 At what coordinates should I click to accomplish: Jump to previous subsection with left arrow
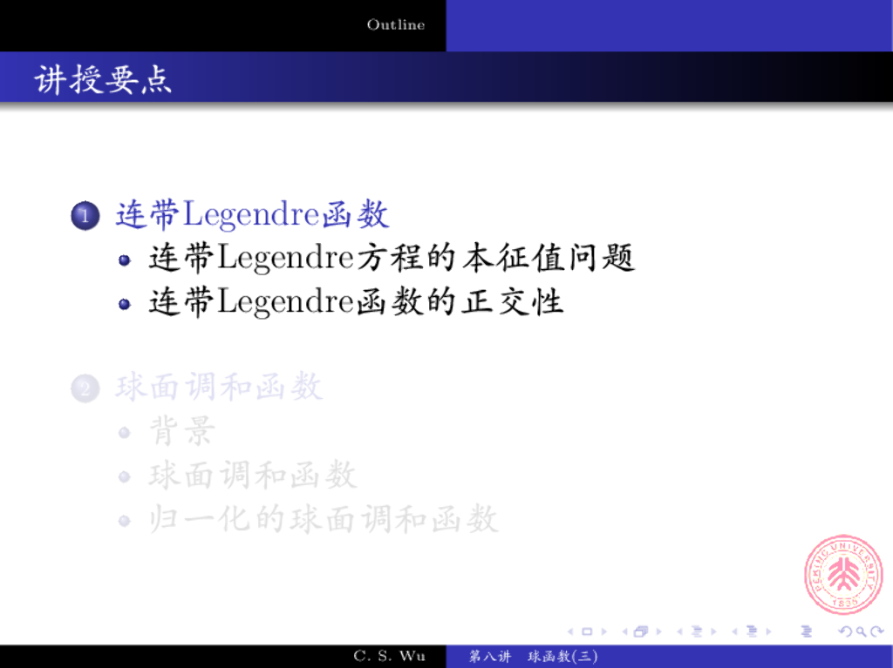pyautogui.click(x=679, y=631)
